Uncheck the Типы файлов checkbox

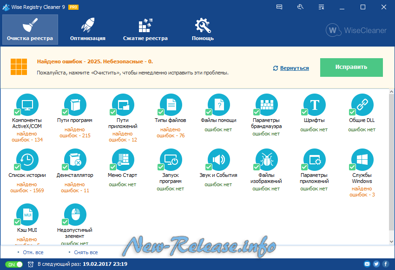click(x=161, y=112)
